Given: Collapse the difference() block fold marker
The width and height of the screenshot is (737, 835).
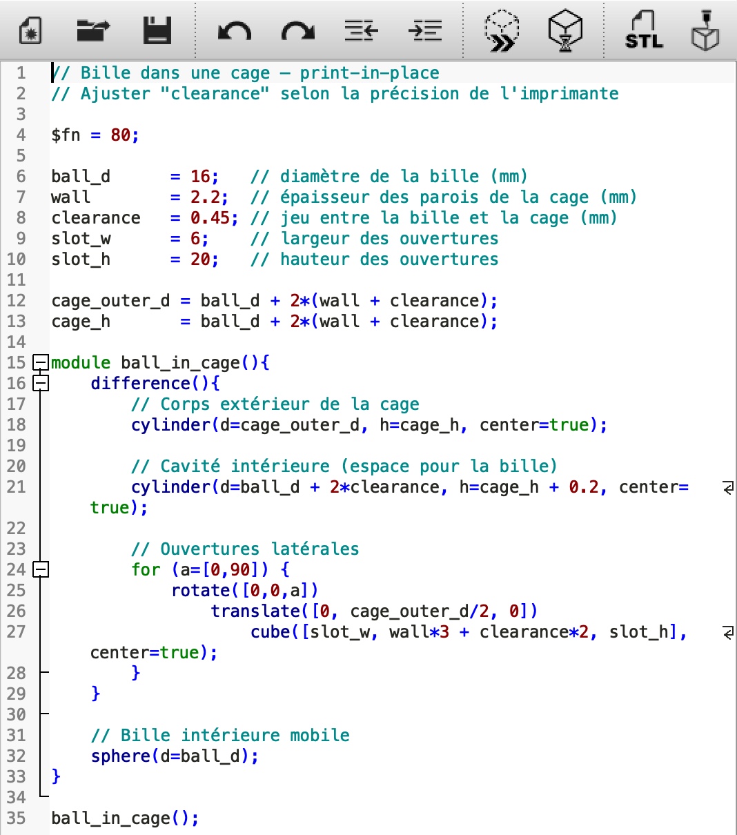Looking at the screenshot, I should (41, 383).
